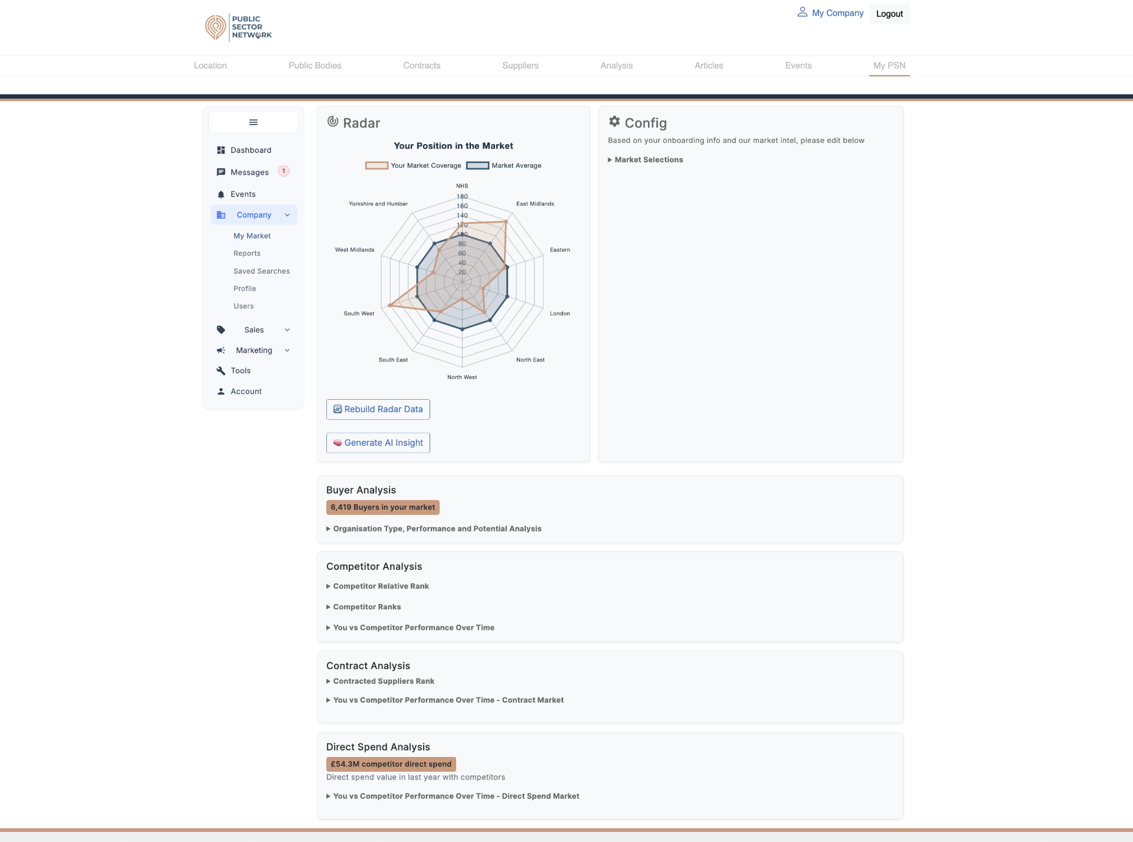Click the user profile icon near My Company
The image size is (1133, 842).
pyautogui.click(x=803, y=12)
